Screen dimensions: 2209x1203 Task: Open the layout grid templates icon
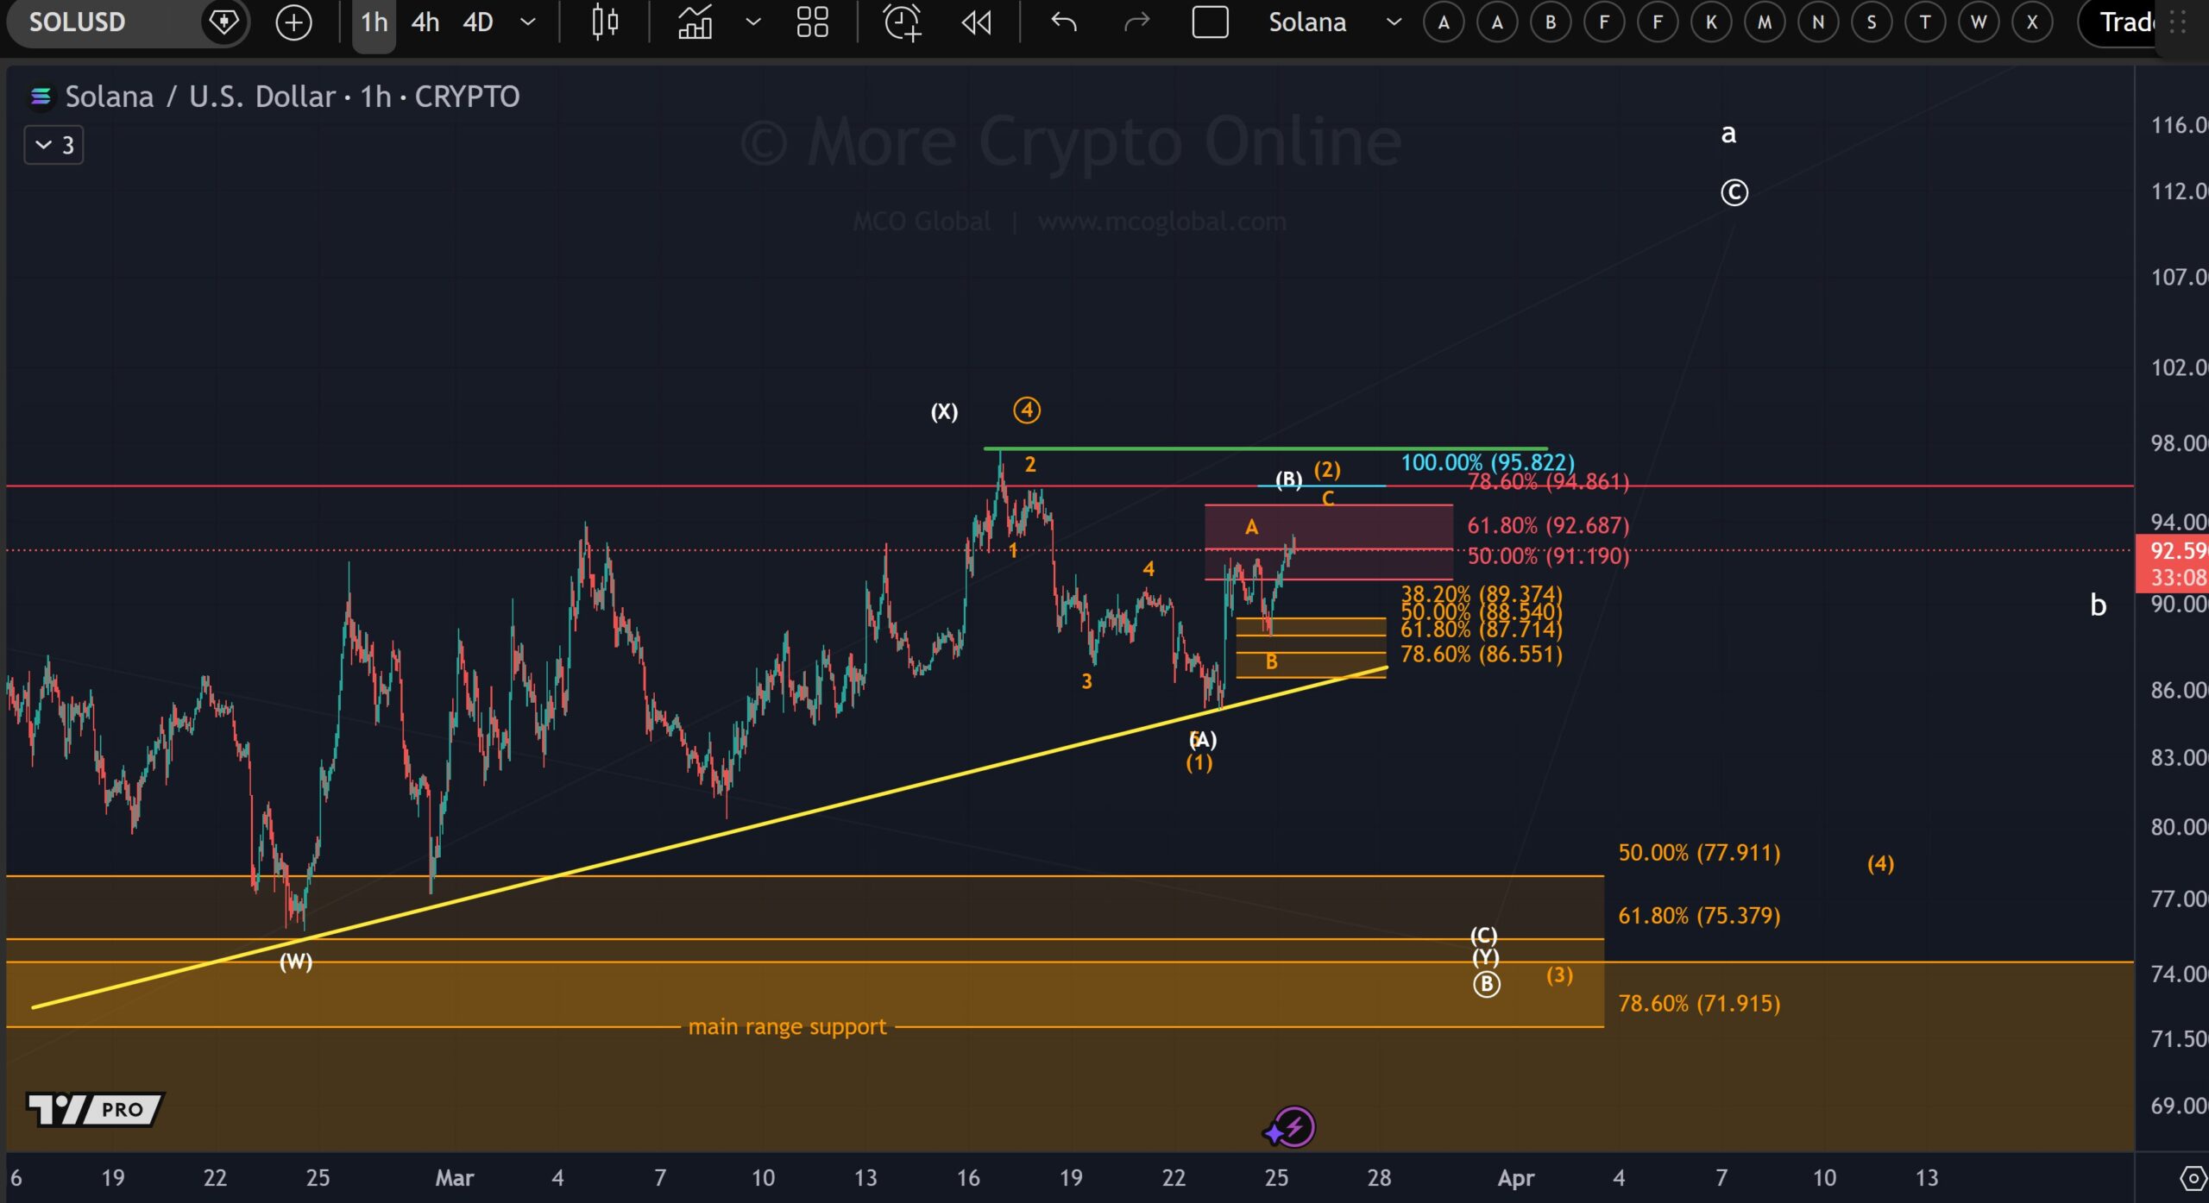click(812, 22)
